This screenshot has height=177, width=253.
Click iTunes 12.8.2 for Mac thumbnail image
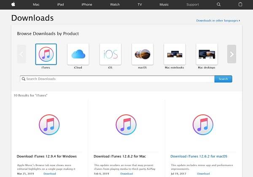pos(126,125)
